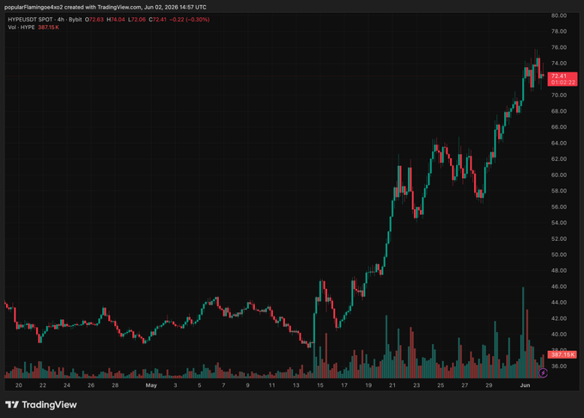Click the 48.00 price axis label
The height and width of the screenshot is (418, 584).
click(559, 271)
